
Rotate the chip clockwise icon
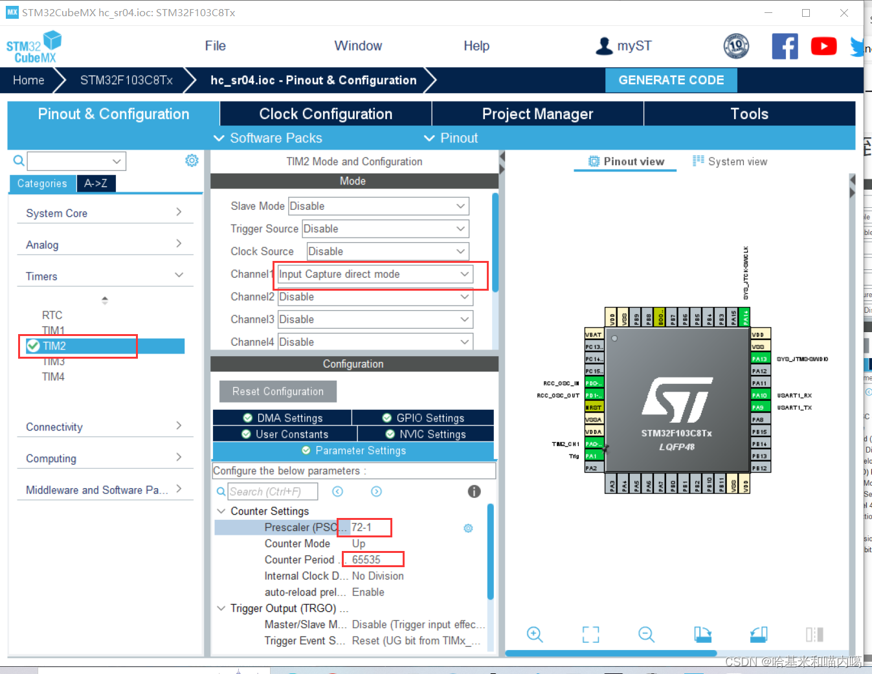pyautogui.click(x=702, y=635)
